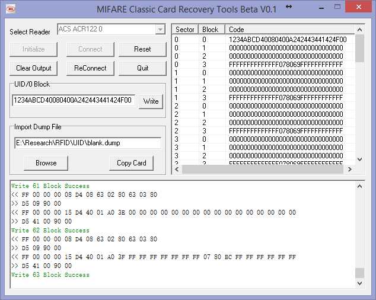Click the Write button
This screenshot has width=376, height=300.
point(151,101)
